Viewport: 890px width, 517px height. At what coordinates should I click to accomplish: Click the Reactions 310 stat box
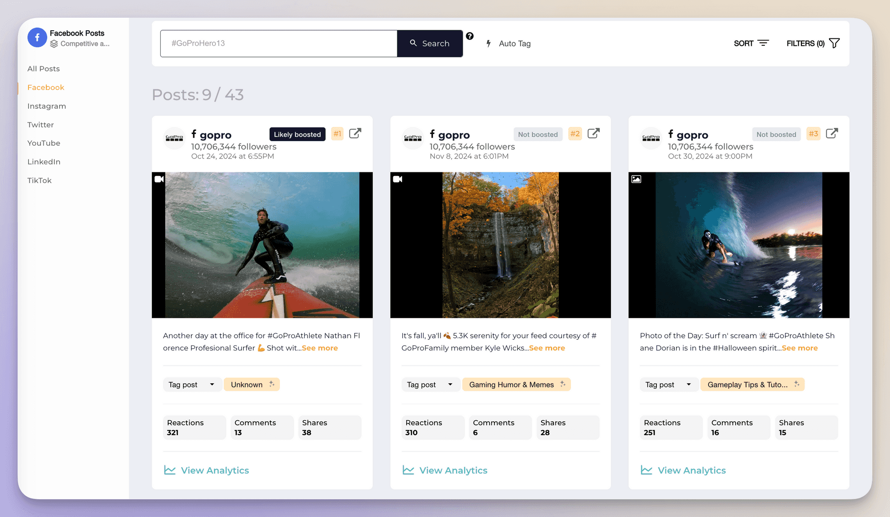click(433, 427)
